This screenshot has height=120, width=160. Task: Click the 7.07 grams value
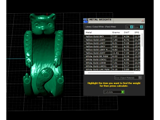115,36
